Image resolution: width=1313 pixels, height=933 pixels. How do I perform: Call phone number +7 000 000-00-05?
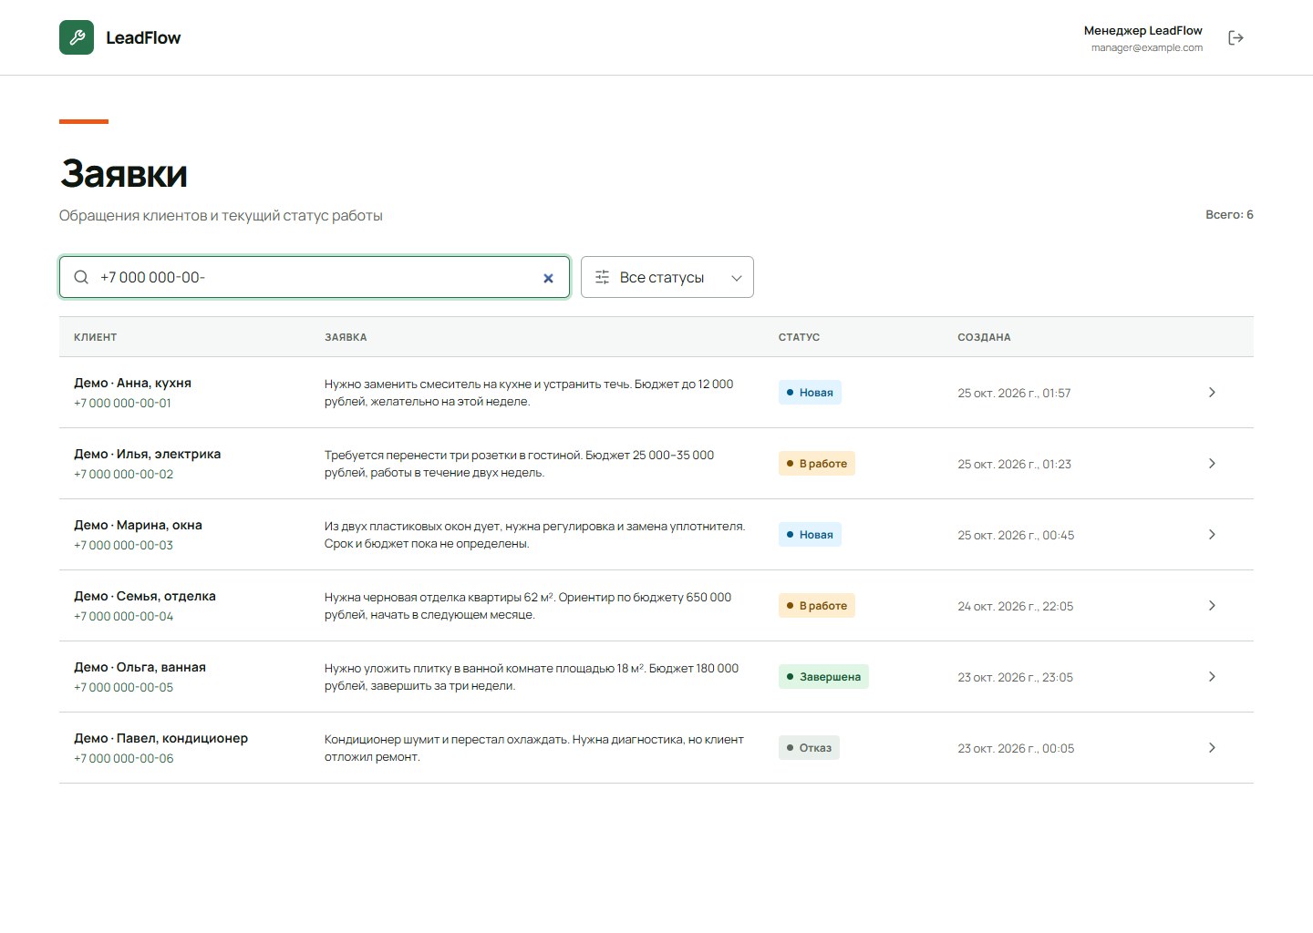pos(123,687)
